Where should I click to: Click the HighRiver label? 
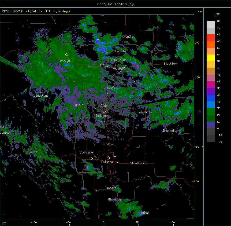tap(115, 199)
